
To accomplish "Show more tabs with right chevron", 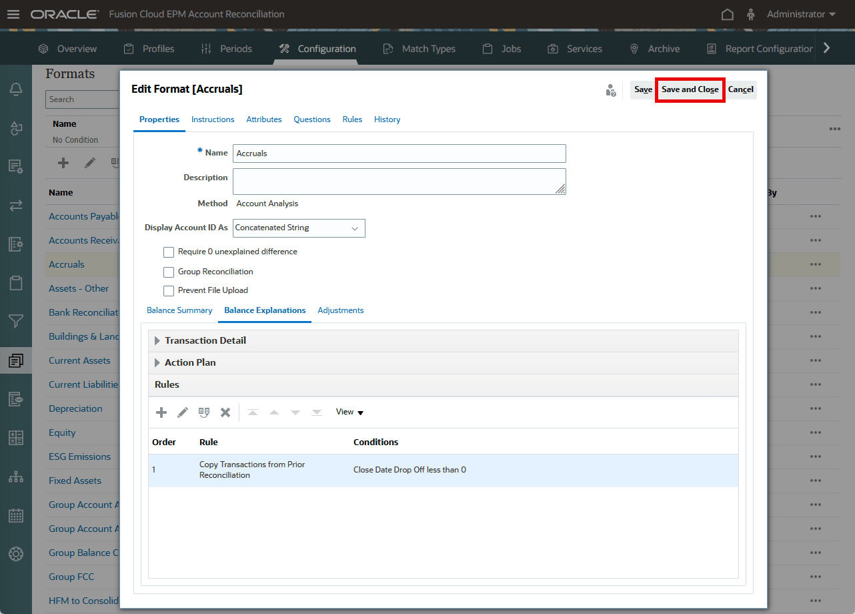I will click(827, 48).
